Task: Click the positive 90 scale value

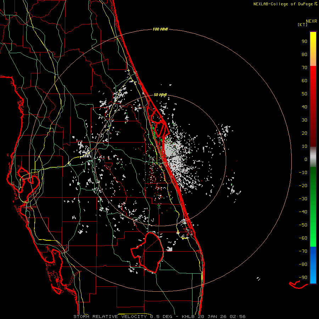Action: 304,41
